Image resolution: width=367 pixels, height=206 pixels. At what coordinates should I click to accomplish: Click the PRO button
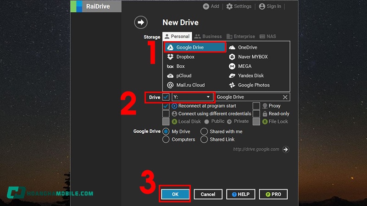(273, 194)
